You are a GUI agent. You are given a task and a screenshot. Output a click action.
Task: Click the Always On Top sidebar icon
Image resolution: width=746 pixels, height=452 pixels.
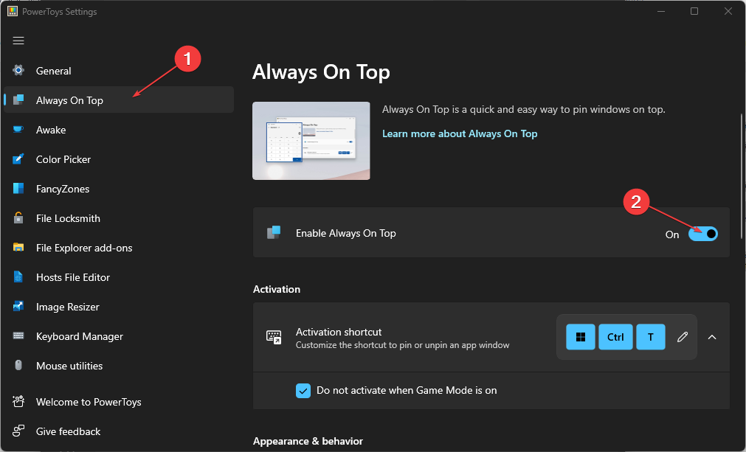(x=18, y=100)
